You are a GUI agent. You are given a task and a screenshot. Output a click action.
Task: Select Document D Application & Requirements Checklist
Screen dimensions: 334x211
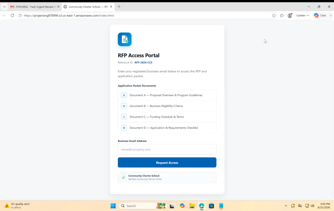point(167,128)
